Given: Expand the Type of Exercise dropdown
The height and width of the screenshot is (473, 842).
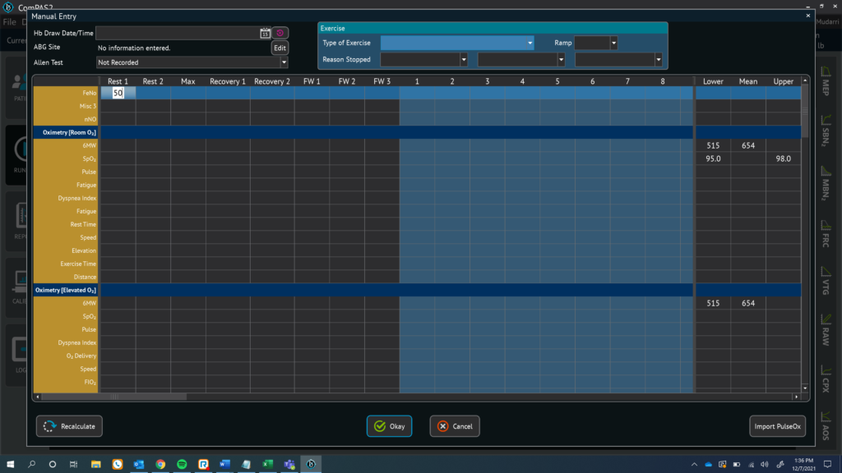Looking at the screenshot, I should click(x=457, y=43).
